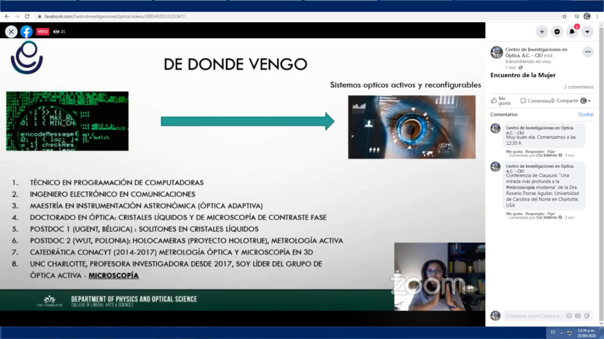604x339 pixels.
Task: Open the Messenger chats icon
Action: click(x=557, y=31)
